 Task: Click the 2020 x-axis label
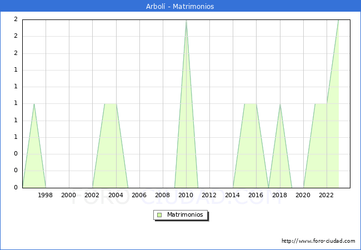pyautogui.click(x=303, y=195)
